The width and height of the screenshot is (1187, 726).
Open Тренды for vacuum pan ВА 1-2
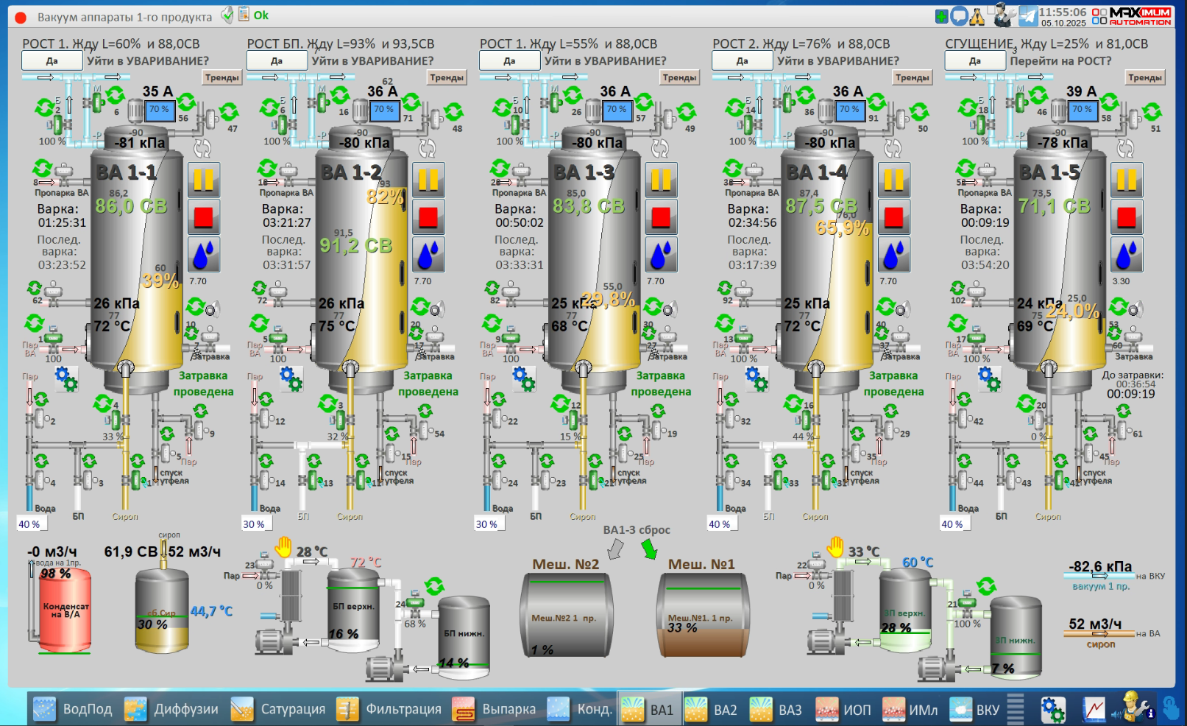[447, 77]
